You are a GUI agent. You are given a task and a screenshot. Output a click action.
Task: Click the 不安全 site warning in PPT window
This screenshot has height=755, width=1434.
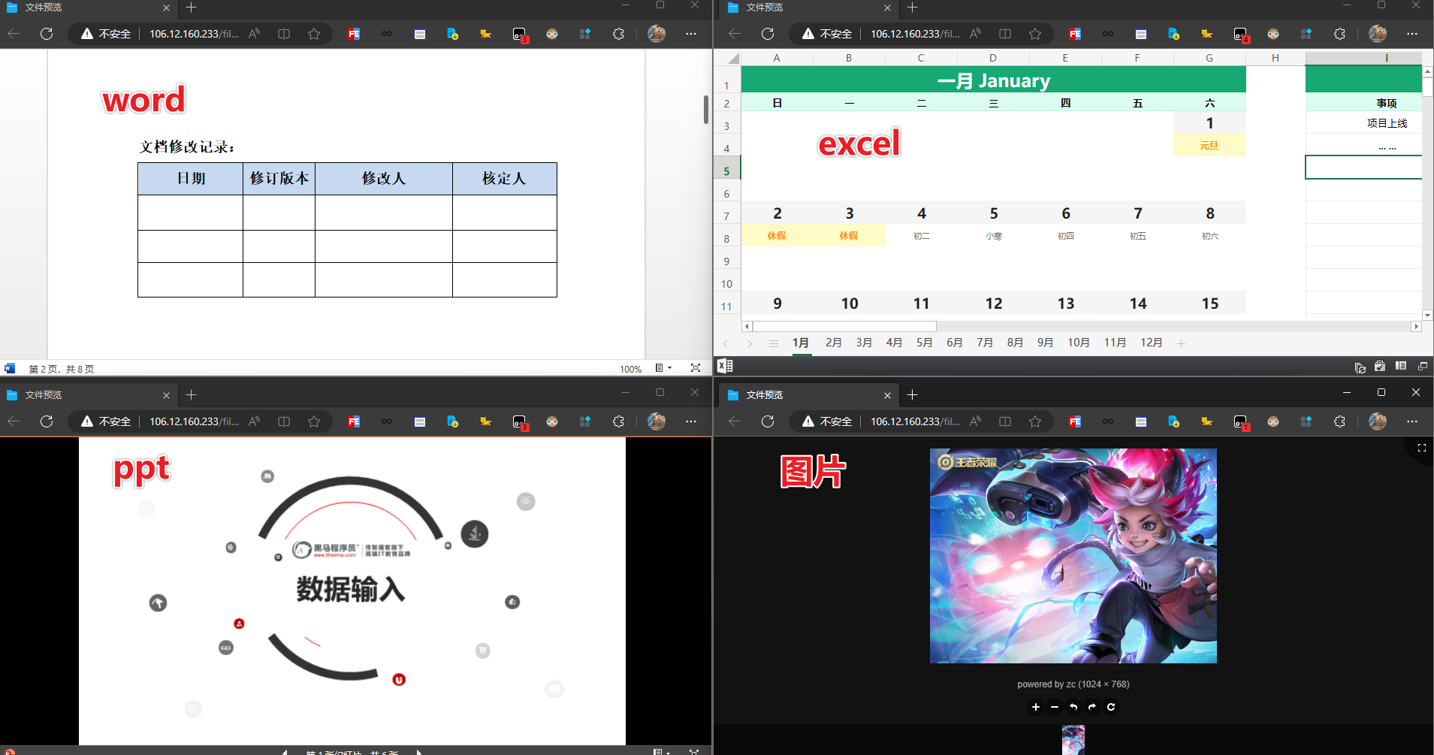pos(106,421)
